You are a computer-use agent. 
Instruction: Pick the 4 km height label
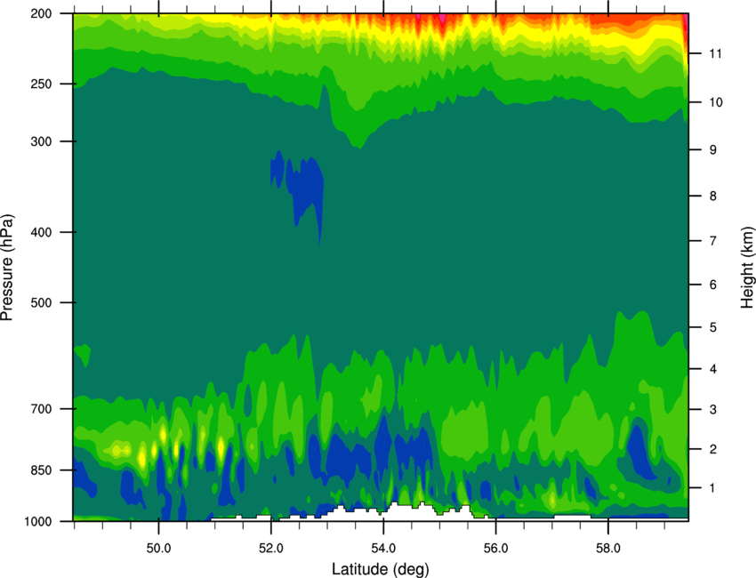[x=713, y=369]
